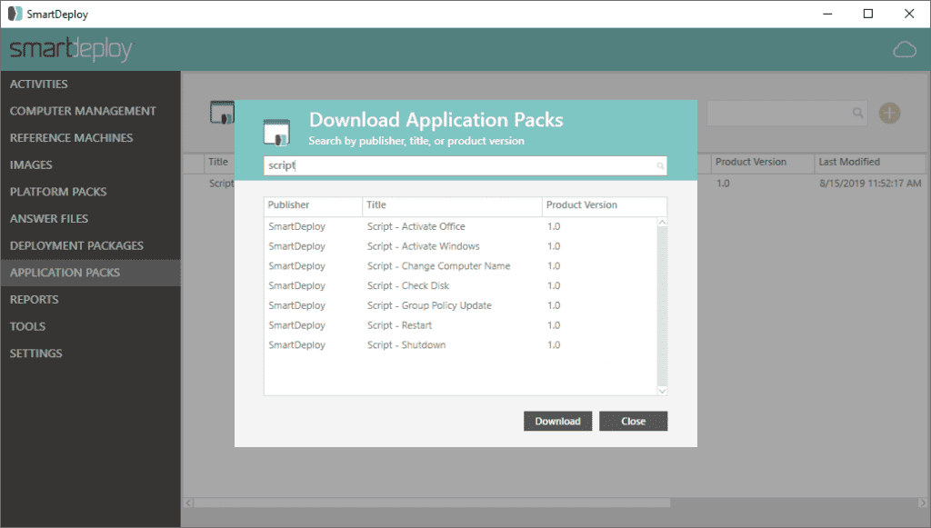Viewport: 931px width, 528px height.
Task: Click the horizontal scrollbar left arrow
Action: (x=188, y=503)
